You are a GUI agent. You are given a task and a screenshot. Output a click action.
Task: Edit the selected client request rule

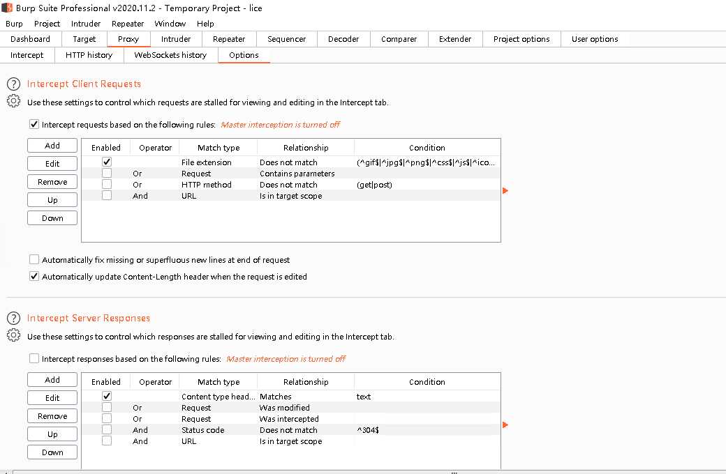52,163
